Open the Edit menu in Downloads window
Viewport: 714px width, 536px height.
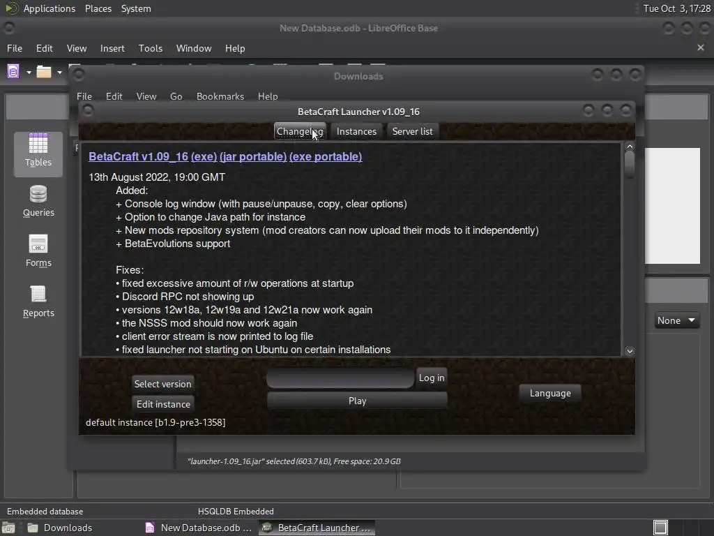pyautogui.click(x=114, y=96)
